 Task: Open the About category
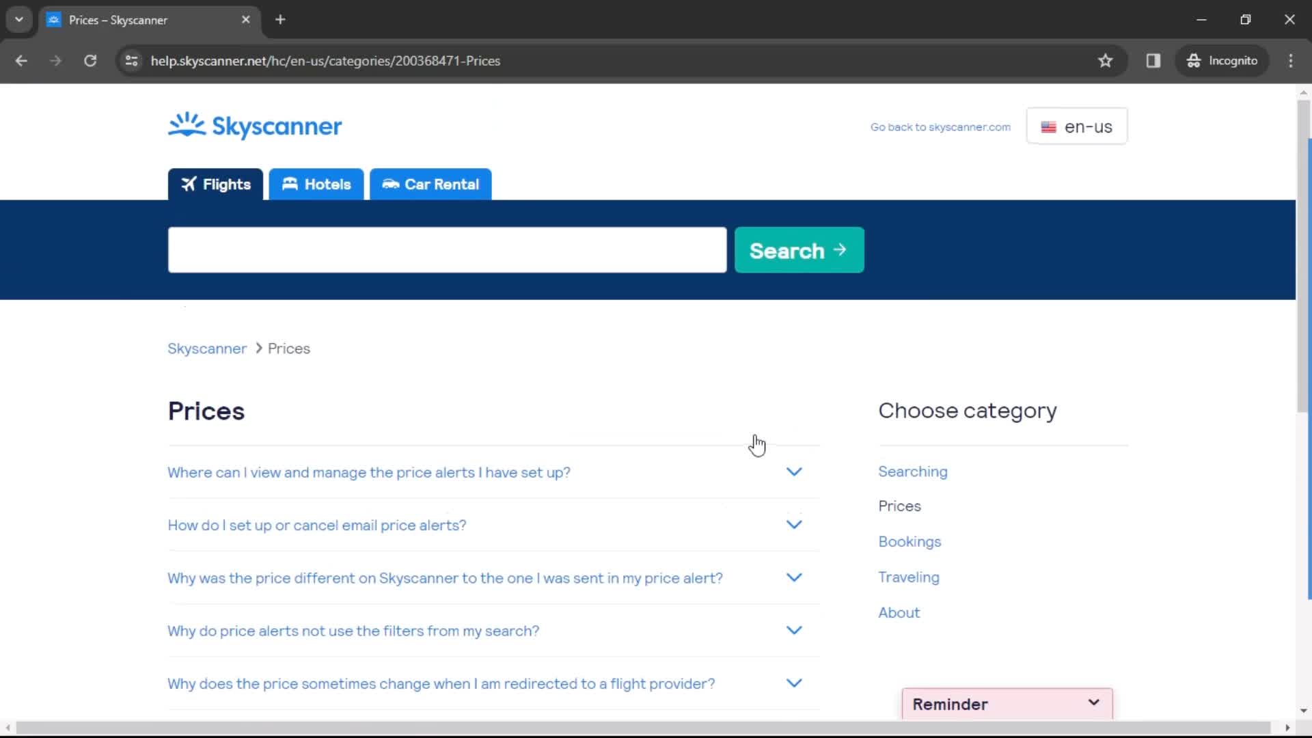(x=899, y=612)
